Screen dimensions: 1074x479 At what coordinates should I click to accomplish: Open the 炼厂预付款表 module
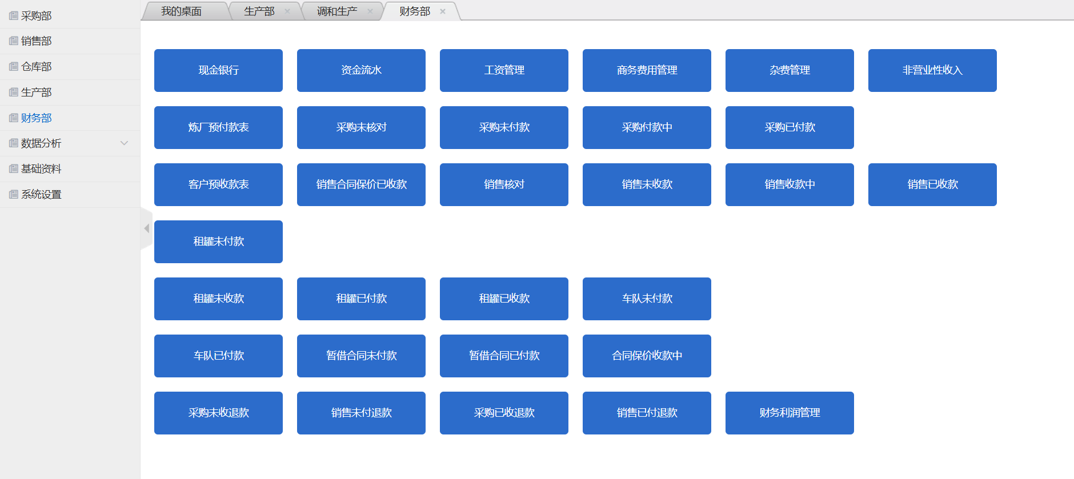pyautogui.click(x=218, y=127)
